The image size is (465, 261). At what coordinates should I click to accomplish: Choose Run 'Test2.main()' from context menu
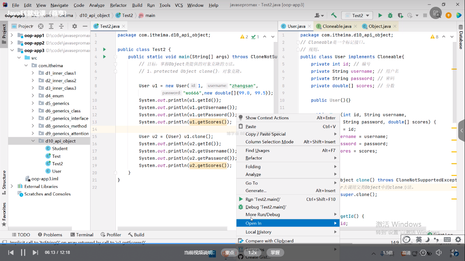[263, 199]
